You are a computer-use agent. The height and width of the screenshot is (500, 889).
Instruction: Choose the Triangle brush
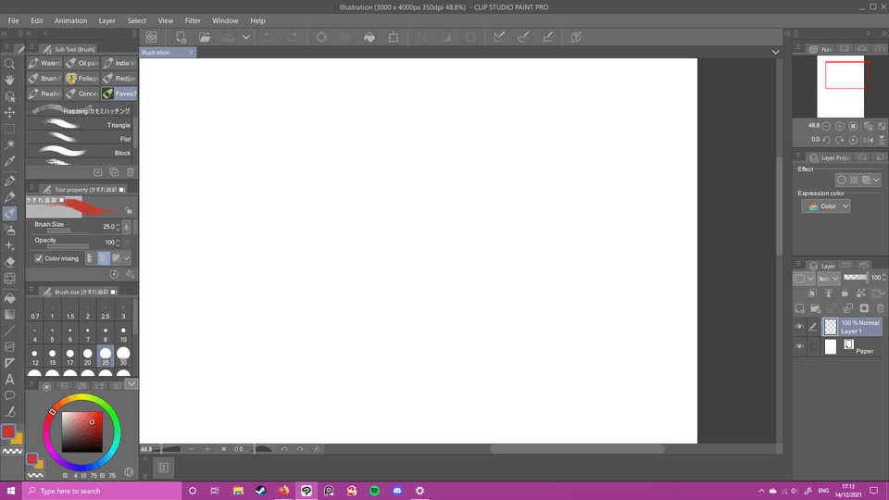coord(80,125)
